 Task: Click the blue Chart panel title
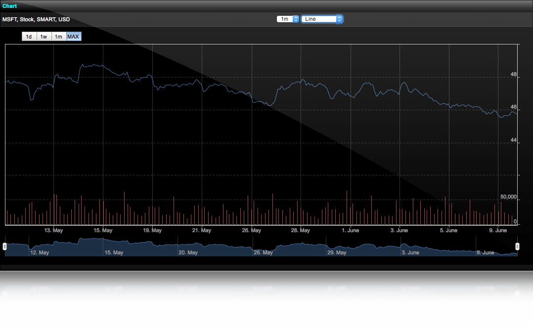[x=9, y=6]
